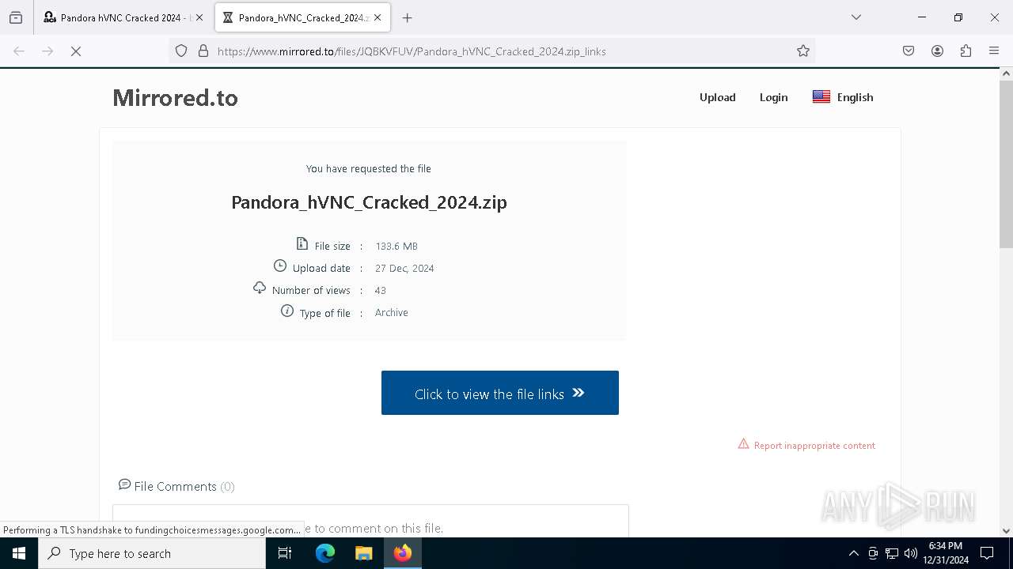
Task: Click the File size document icon
Action: [302, 243]
